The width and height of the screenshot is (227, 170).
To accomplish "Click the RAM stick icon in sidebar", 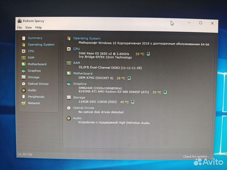I will click(23, 58).
